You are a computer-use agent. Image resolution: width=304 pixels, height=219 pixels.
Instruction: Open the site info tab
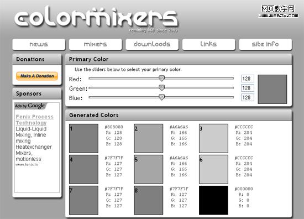point(265,44)
